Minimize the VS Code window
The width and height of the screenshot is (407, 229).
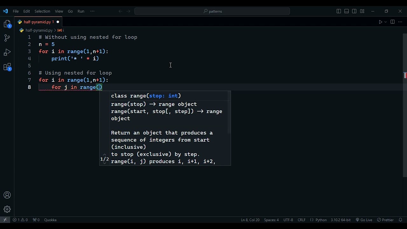(x=373, y=11)
